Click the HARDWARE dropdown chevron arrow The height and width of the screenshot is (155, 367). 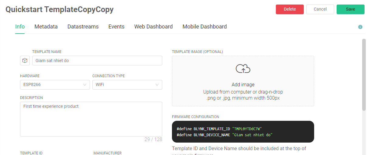click(x=85, y=85)
